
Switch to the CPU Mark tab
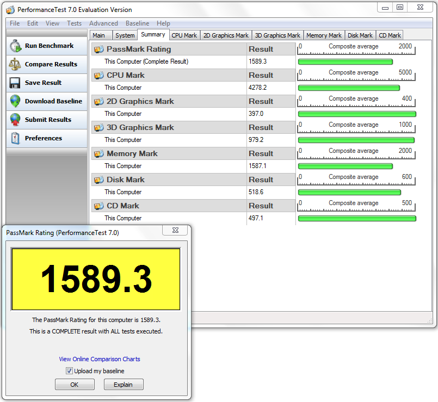tap(184, 35)
